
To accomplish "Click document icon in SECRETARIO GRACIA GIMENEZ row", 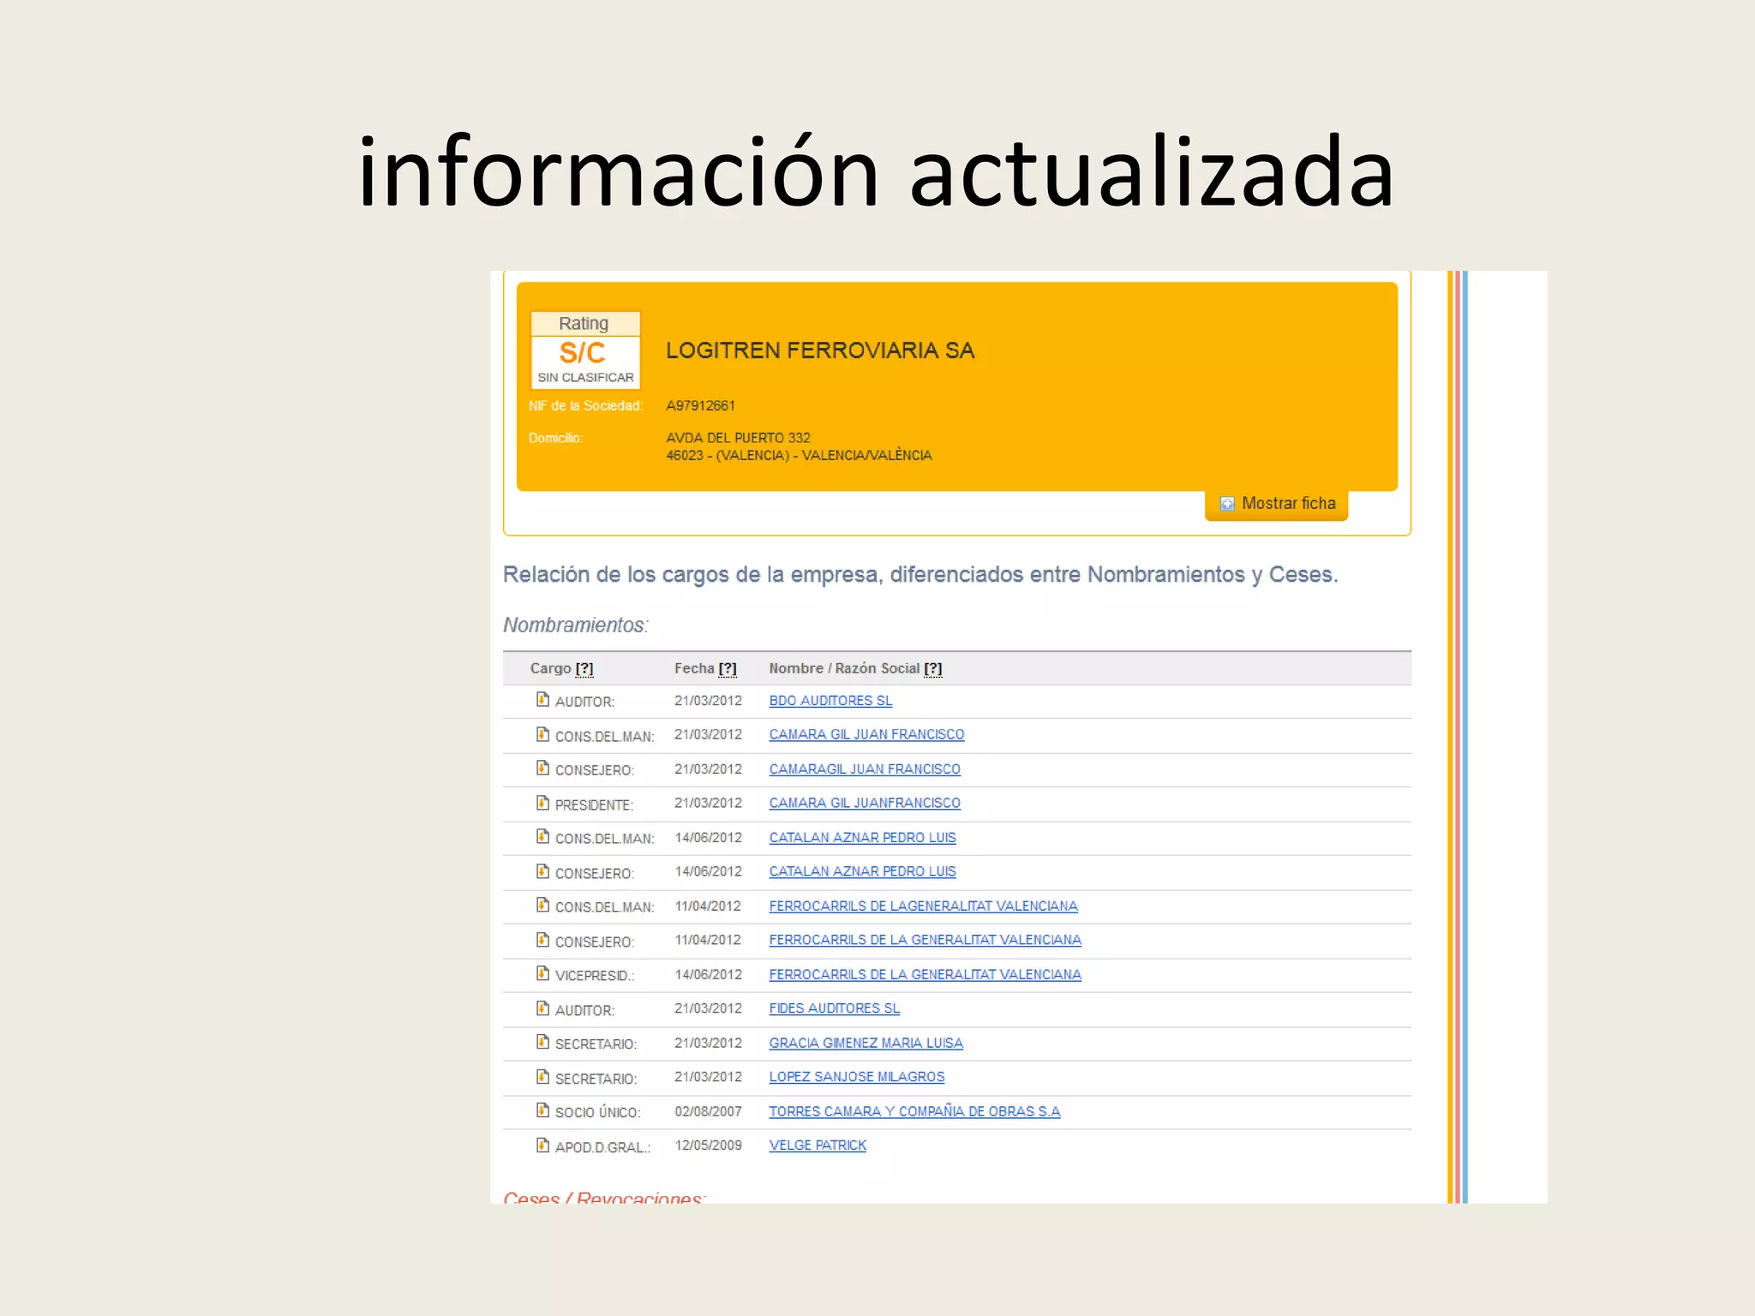I will click(x=542, y=1043).
